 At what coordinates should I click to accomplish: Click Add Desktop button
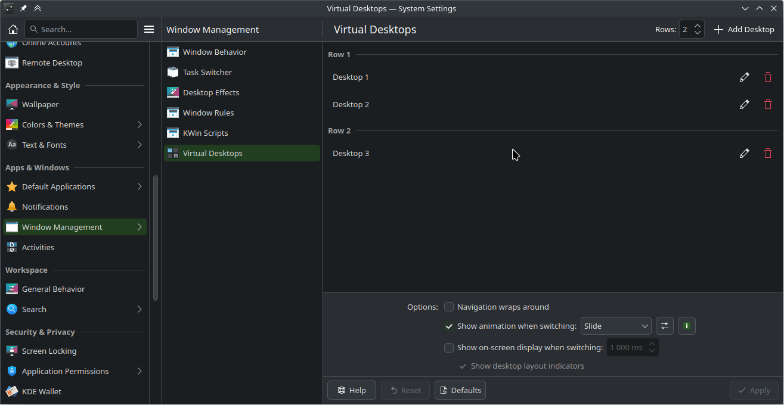point(744,29)
